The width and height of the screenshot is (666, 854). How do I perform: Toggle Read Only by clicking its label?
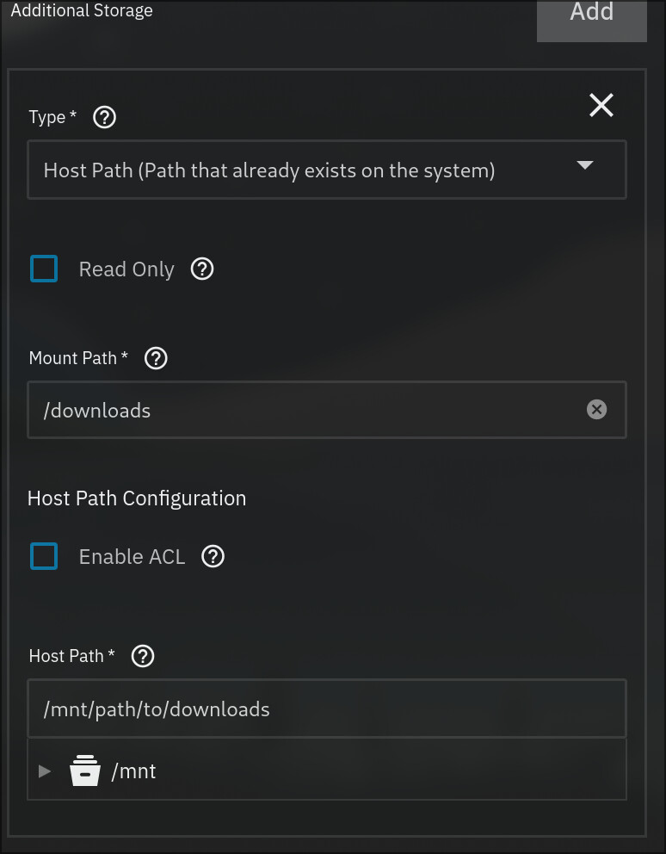126,269
